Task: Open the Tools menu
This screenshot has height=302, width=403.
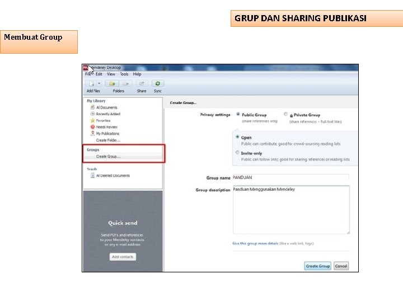Action: coord(124,74)
